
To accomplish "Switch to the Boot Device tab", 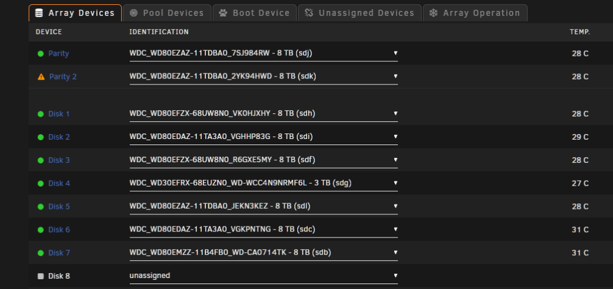I will point(254,13).
